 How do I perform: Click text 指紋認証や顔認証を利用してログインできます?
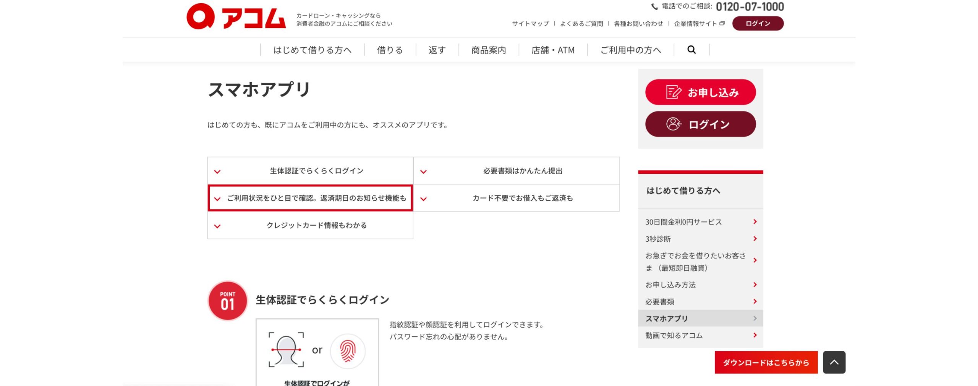pos(466,325)
